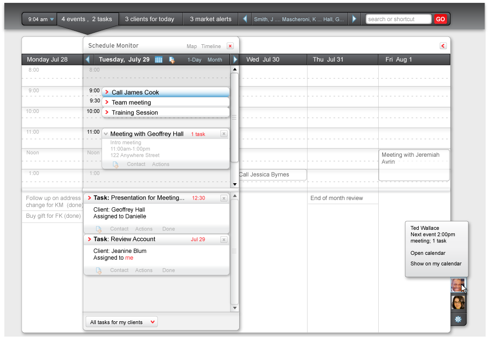Click the add-note icon in the Review Account task

click(99, 270)
